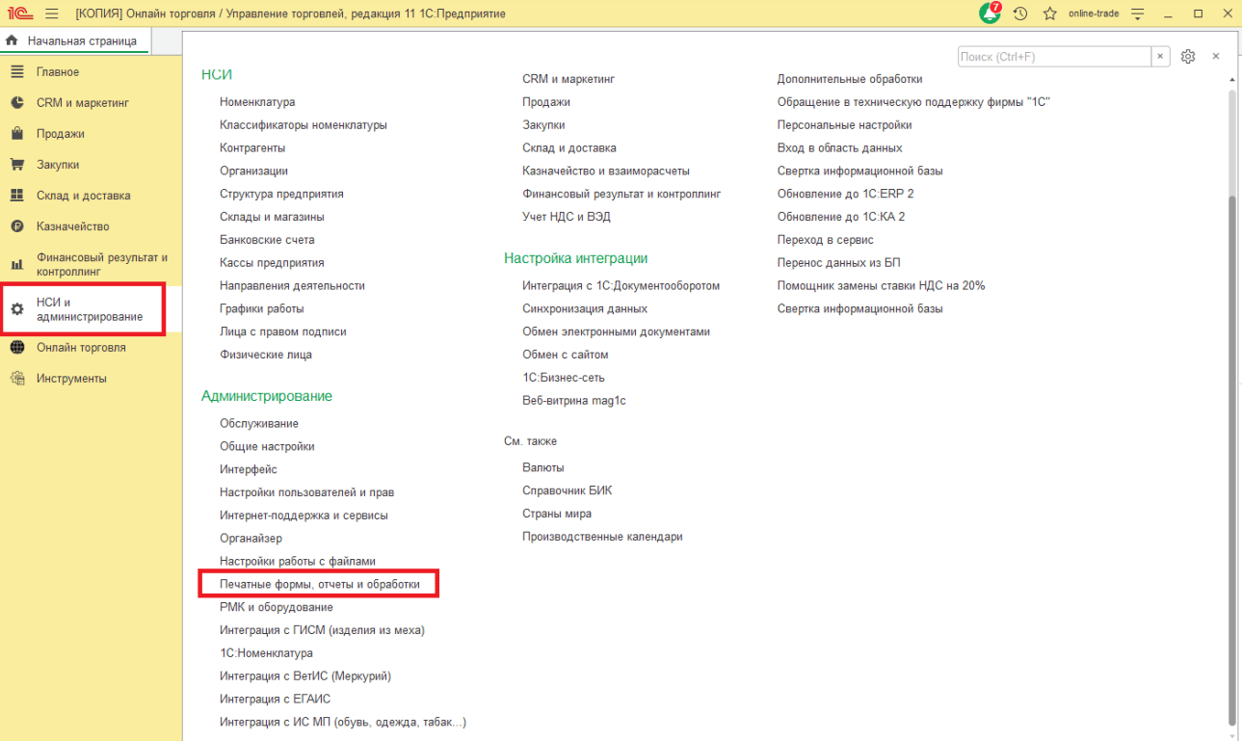Screen dimensions: 1242x741
Task: Open РМК и оборудование link
Action: click(277, 607)
